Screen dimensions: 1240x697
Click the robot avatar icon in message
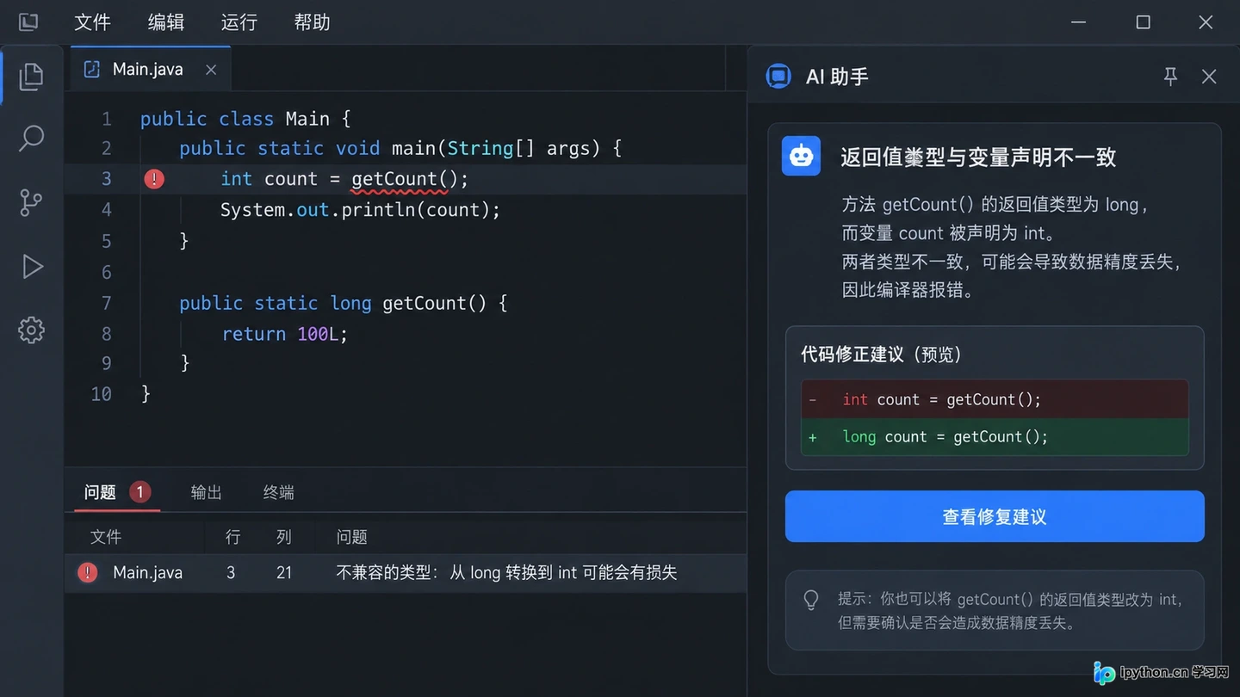pos(801,156)
